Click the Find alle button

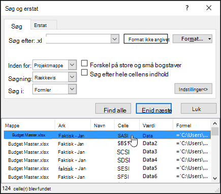113,108
